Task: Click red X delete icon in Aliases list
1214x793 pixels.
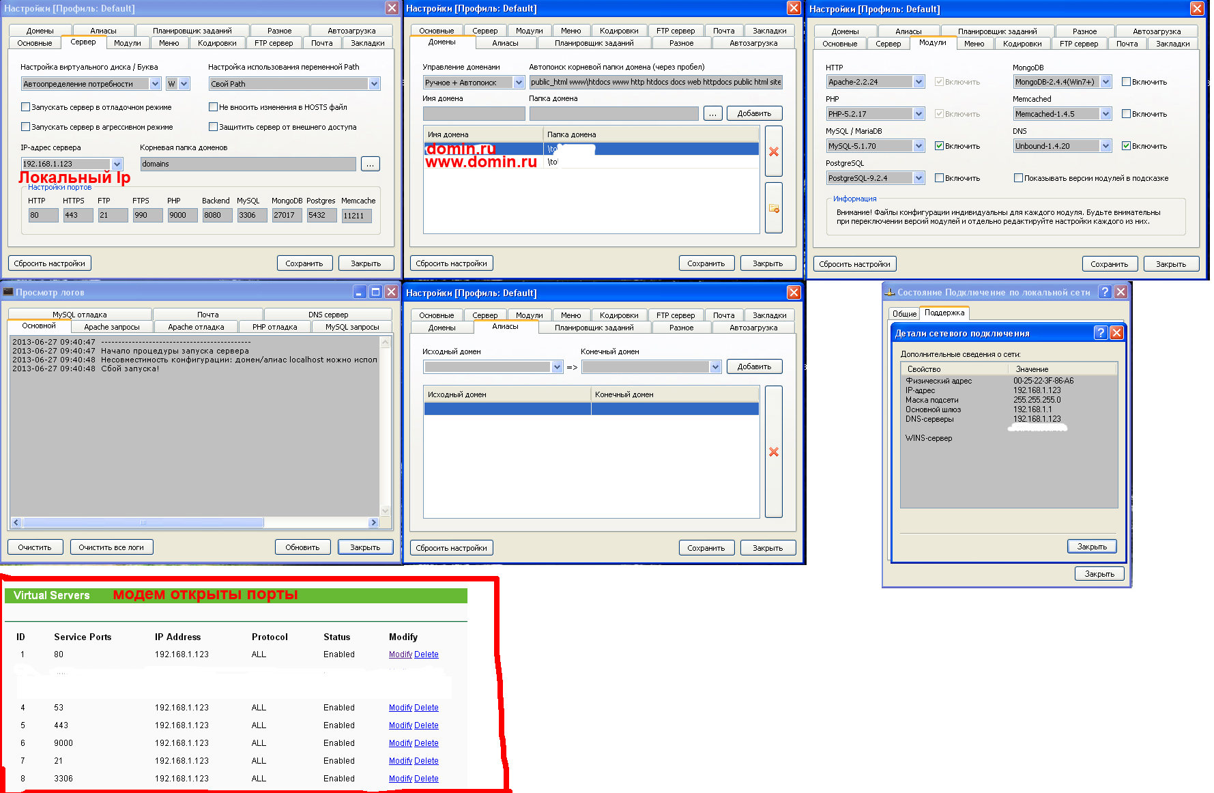Action: 773,452
